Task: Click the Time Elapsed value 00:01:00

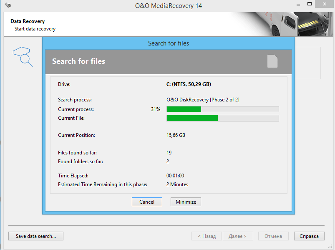Action: [x=175, y=176]
